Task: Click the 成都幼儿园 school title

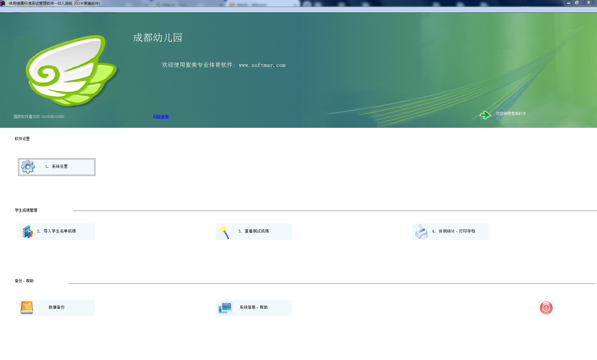Action: pyautogui.click(x=157, y=38)
